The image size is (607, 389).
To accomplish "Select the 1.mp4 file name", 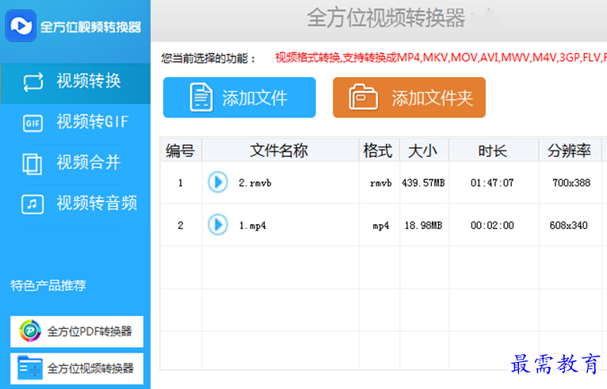I will (x=252, y=225).
